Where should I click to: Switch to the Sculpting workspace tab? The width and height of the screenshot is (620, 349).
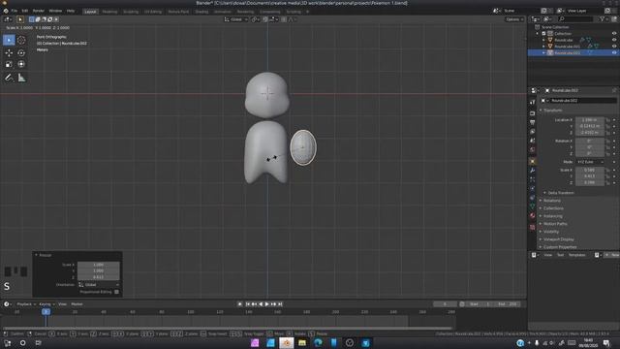(131, 12)
